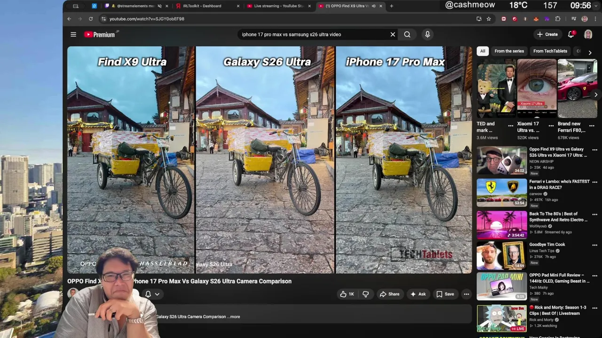Clear the YouTube search query with X

coord(393,34)
